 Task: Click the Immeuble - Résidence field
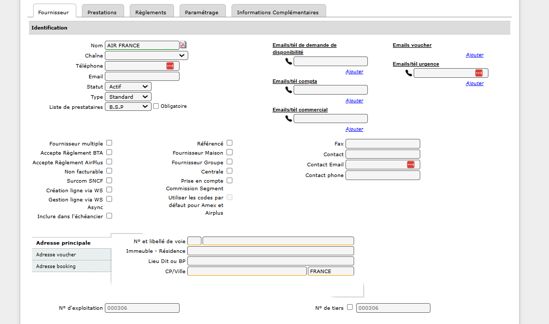point(271,251)
